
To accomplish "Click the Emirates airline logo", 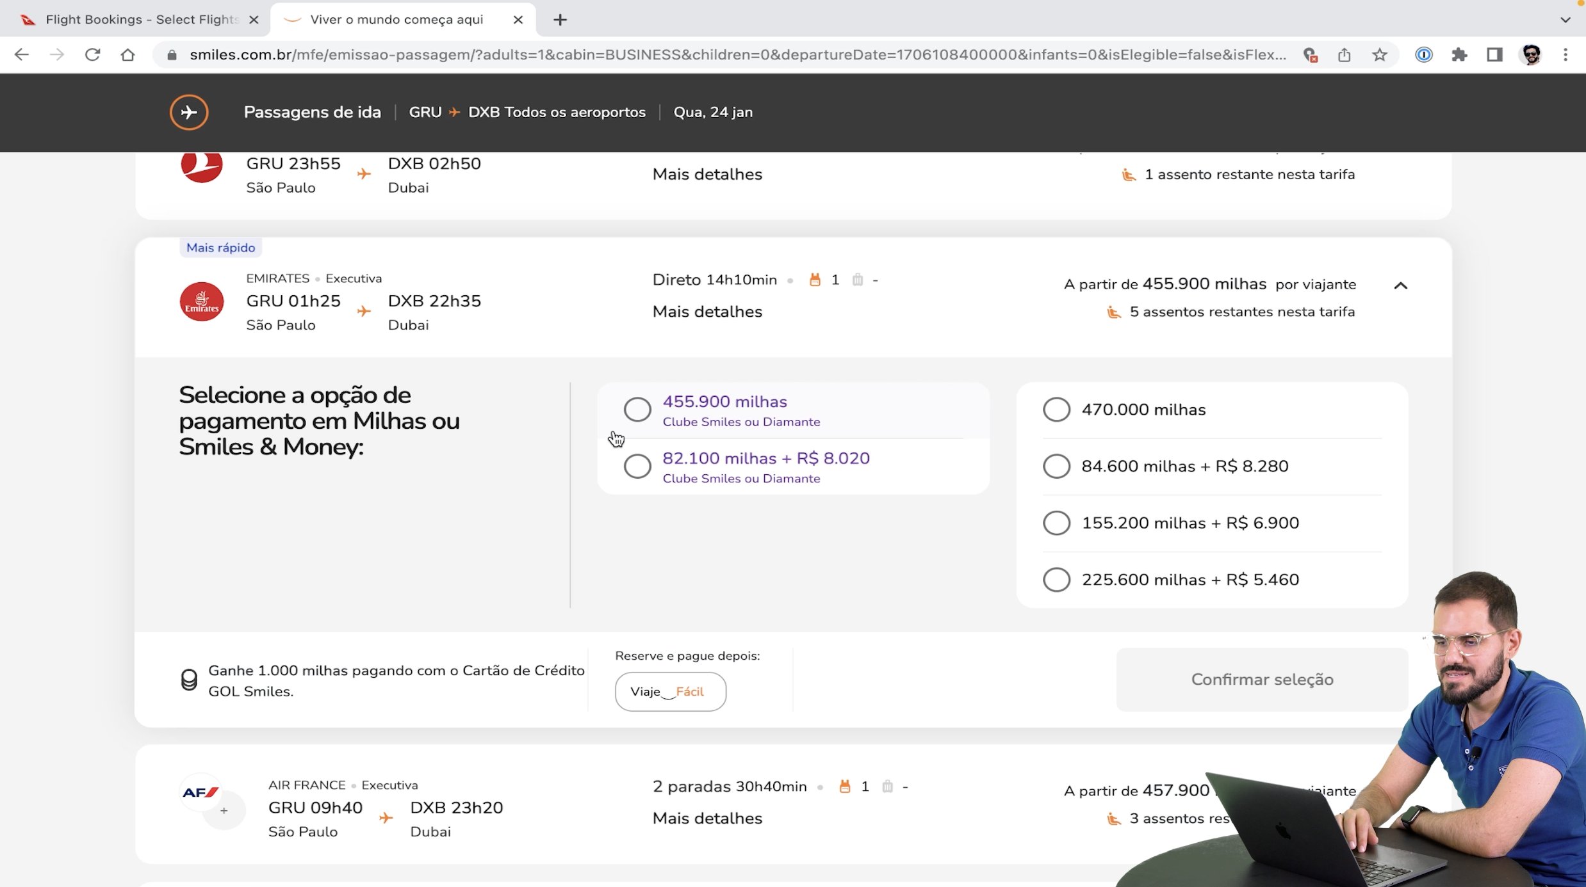I will pyautogui.click(x=202, y=301).
